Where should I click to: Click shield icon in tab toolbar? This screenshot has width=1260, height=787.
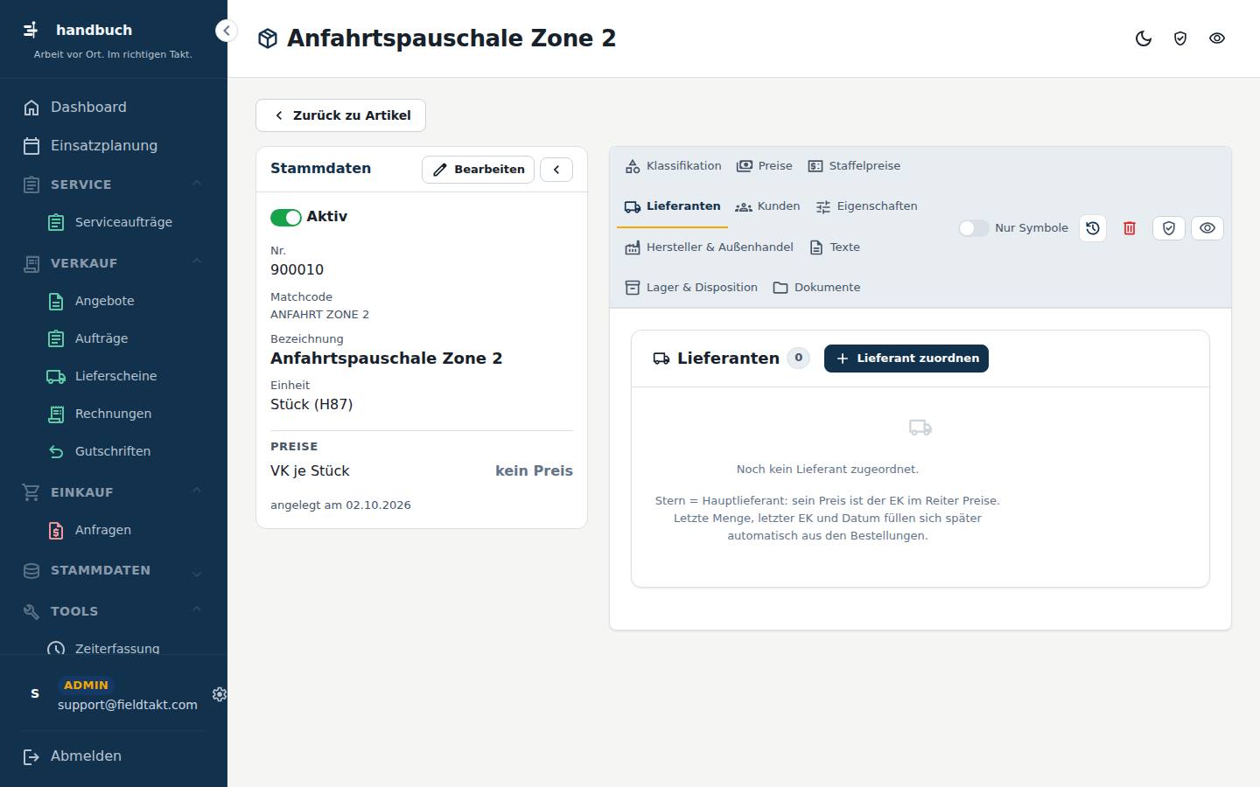pyautogui.click(x=1169, y=228)
